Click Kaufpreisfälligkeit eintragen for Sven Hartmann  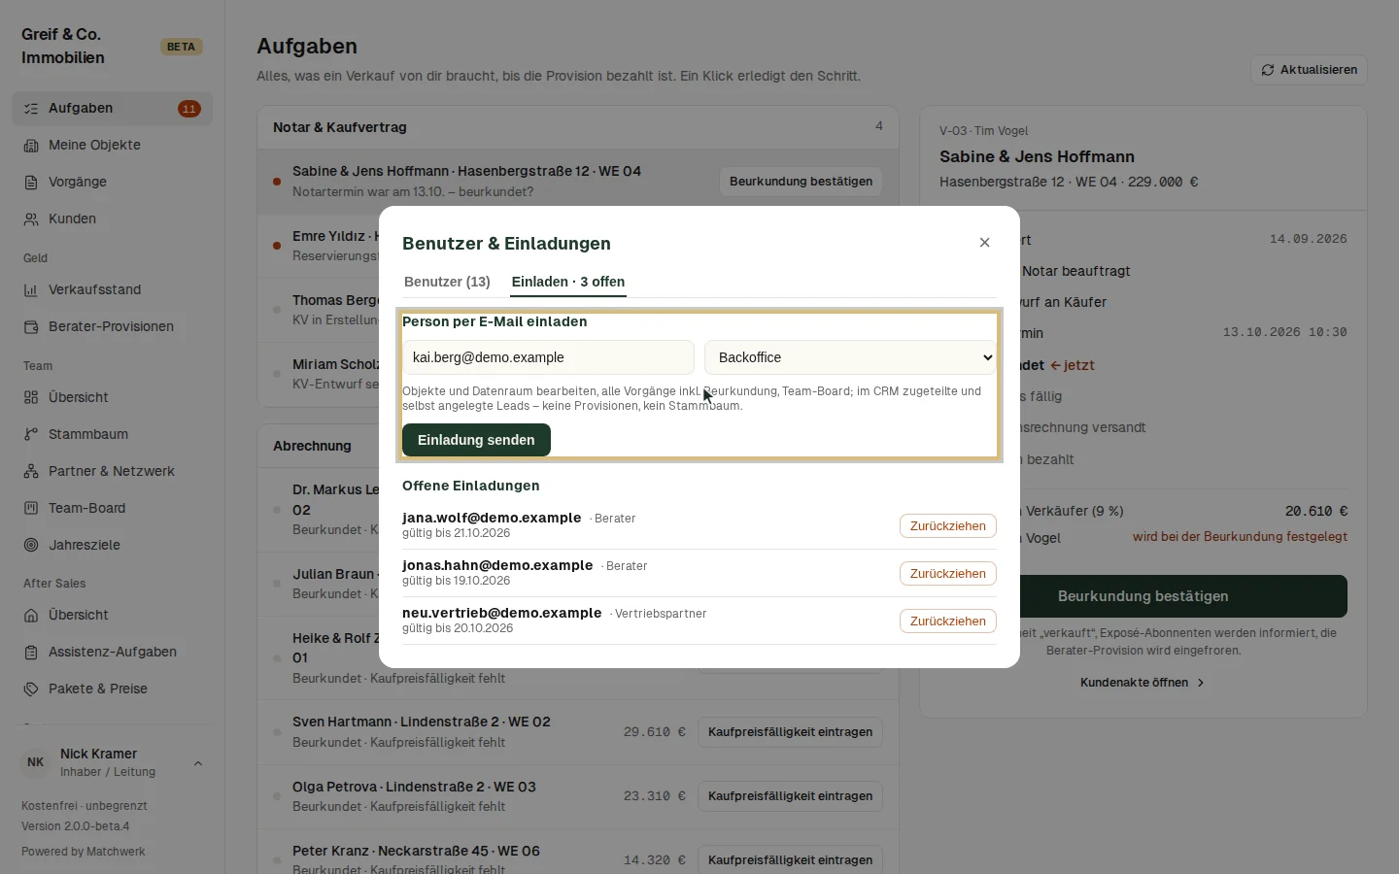[x=790, y=732]
